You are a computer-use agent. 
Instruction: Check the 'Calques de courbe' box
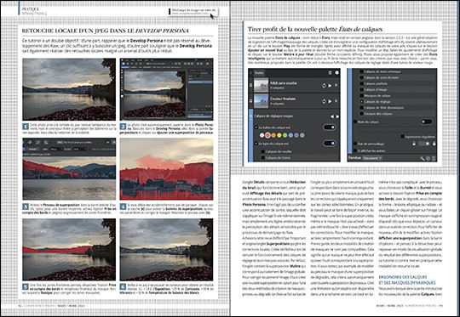[263, 151]
